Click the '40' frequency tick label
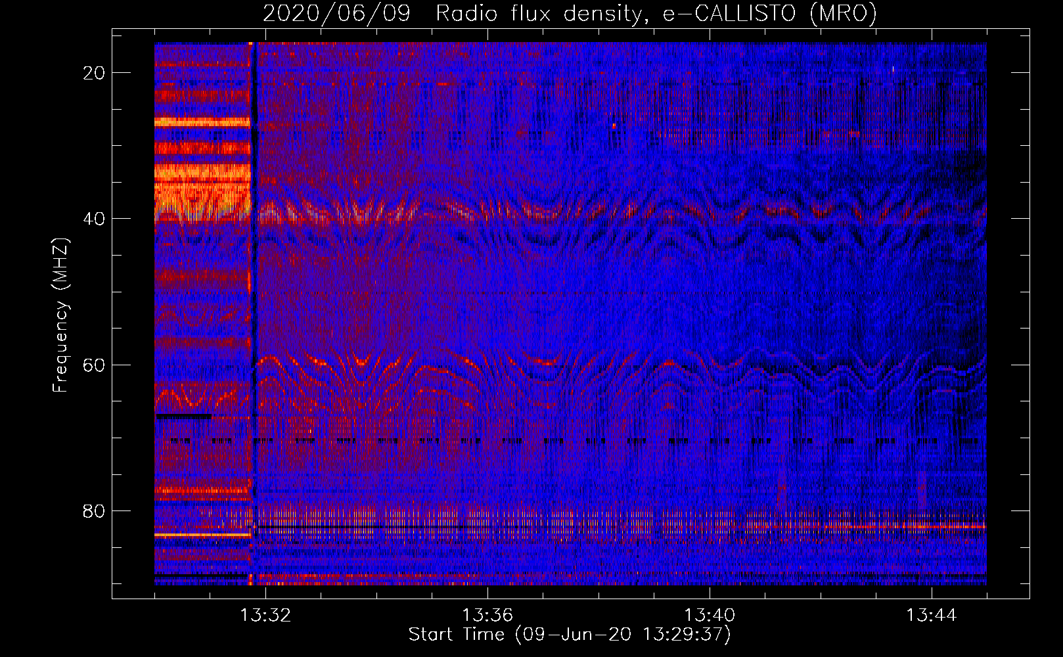The image size is (1063, 657). pyautogui.click(x=94, y=219)
